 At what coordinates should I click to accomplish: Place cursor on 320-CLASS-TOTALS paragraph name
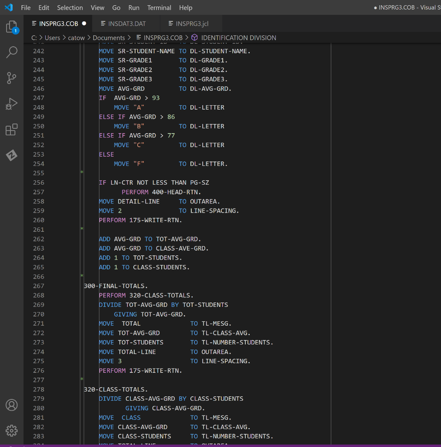116,389
